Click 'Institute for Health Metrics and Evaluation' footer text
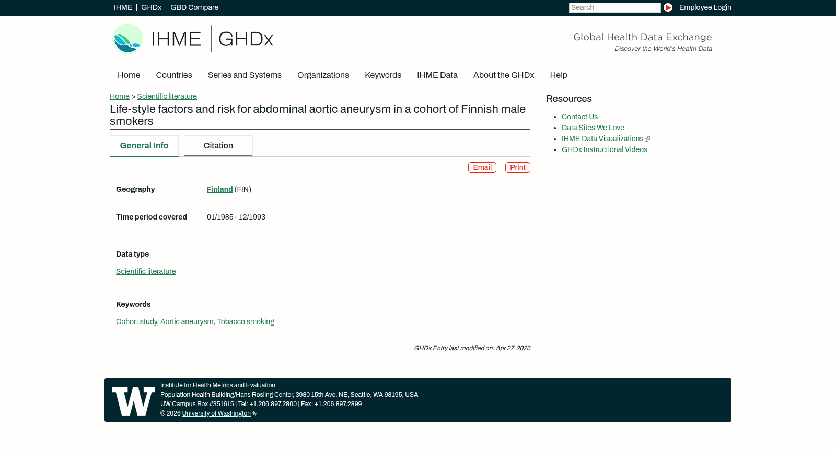Screen dimensions: 836x450 click(218, 385)
